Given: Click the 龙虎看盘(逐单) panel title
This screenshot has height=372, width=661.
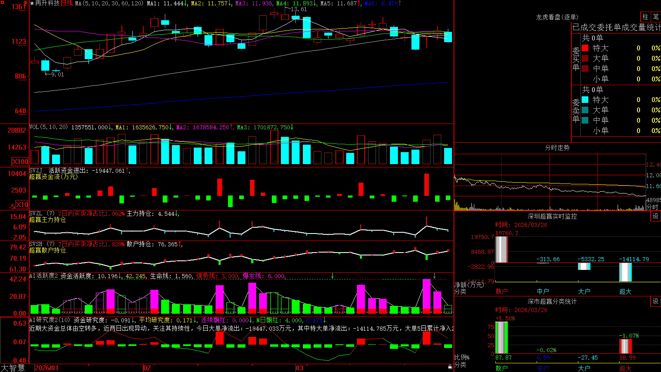Looking at the screenshot, I should (557, 17).
